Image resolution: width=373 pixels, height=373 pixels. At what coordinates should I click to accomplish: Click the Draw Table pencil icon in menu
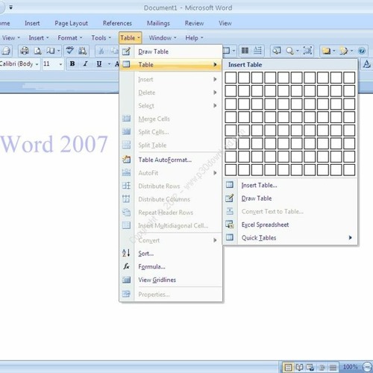tap(126, 51)
